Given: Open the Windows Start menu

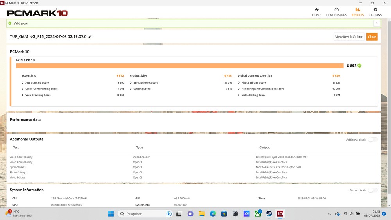Looking at the screenshot, I should [111, 214].
